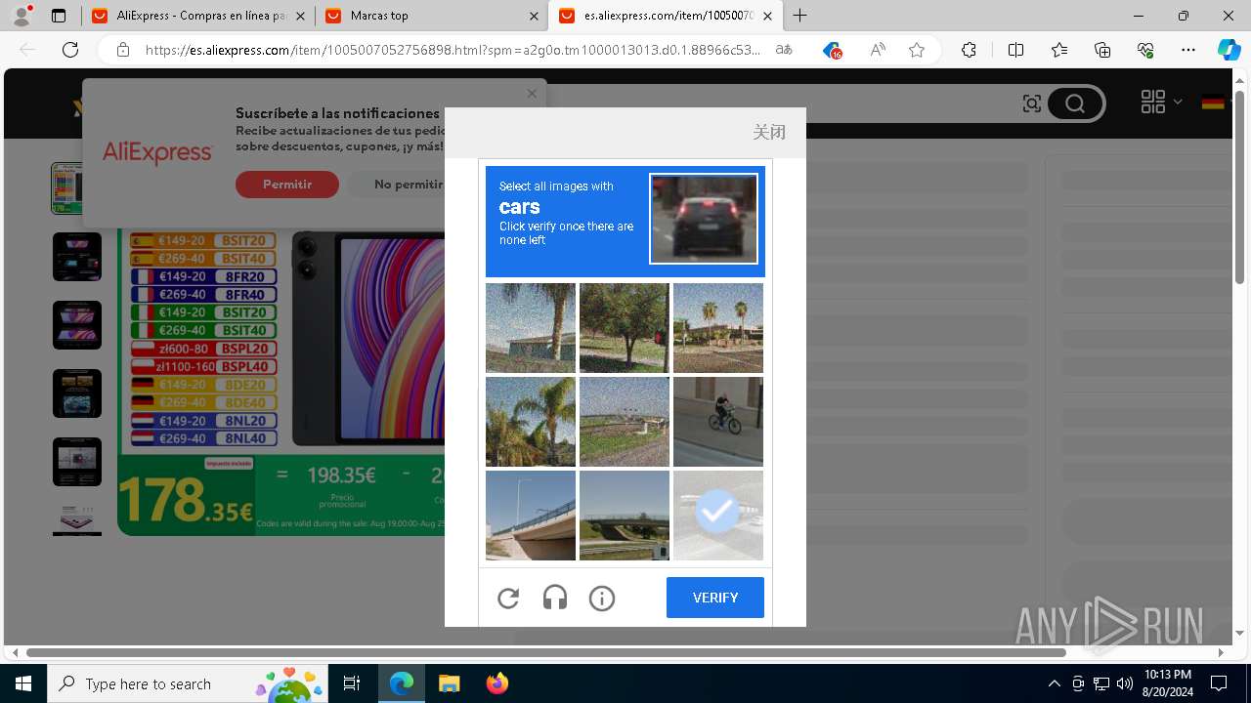Open the Favorites list
This screenshot has width=1251, height=703.
1059,50
